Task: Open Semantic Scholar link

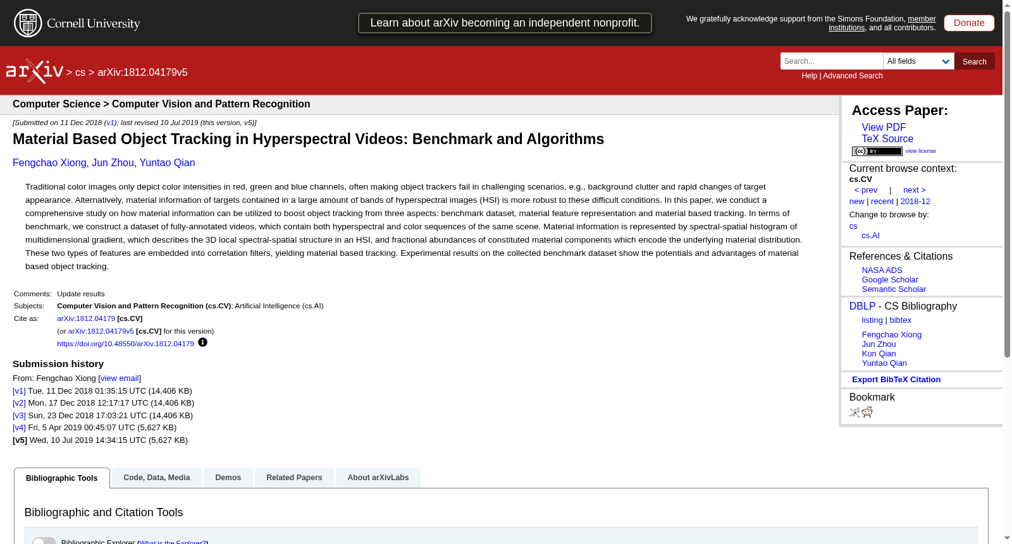Action: pos(894,289)
